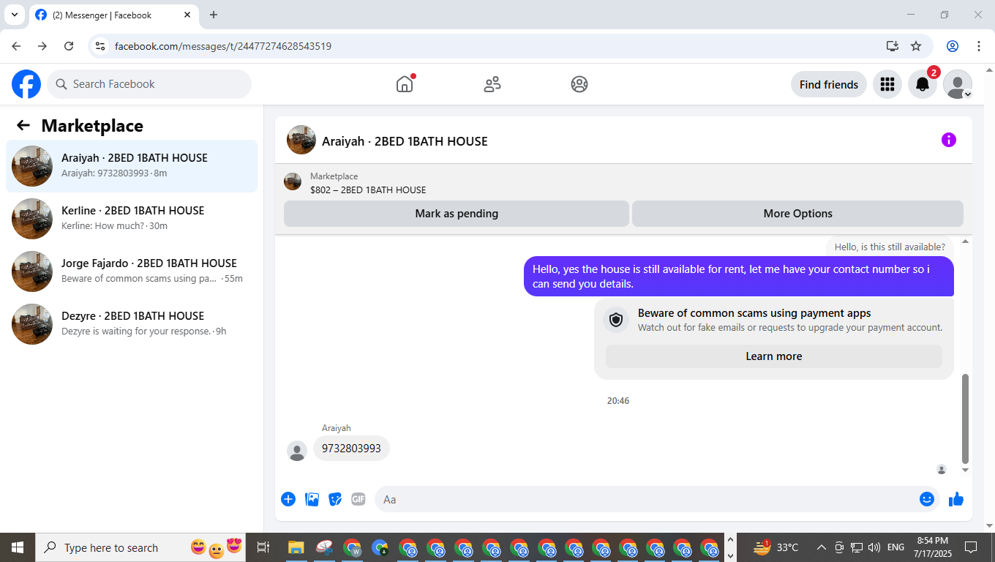Click the Search Facebook field
This screenshot has height=562, width=995.
point(149,84)
